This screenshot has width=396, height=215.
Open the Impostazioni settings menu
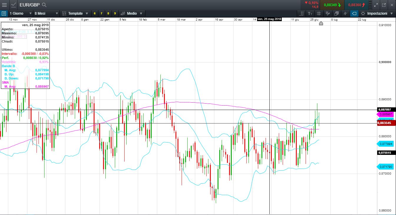(377, 13)
